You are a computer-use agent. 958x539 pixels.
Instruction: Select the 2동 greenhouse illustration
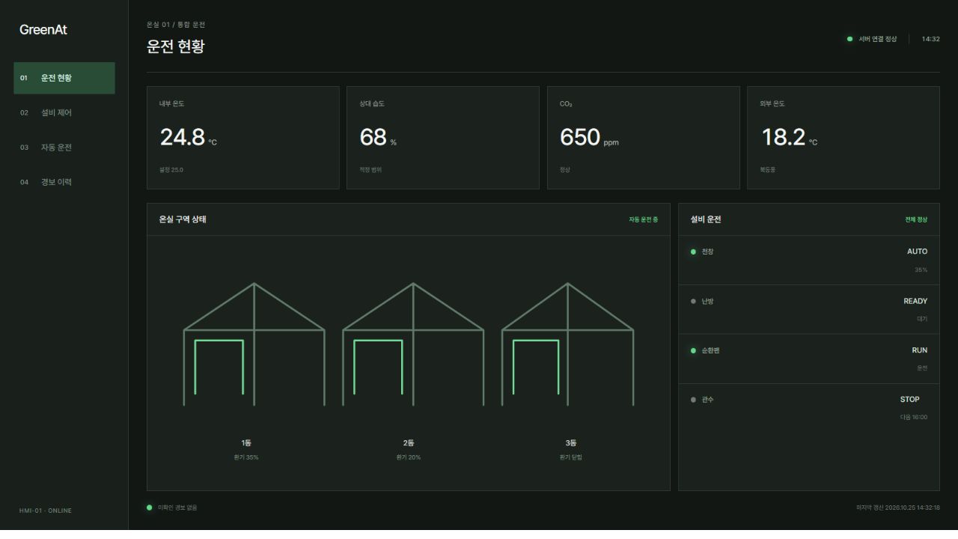click(413, 344)
